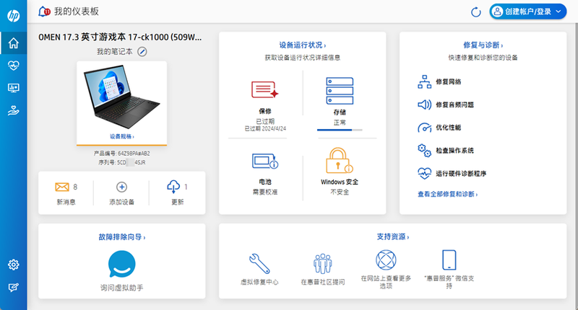Click the 存储 storage icon

tap(340, 91)
